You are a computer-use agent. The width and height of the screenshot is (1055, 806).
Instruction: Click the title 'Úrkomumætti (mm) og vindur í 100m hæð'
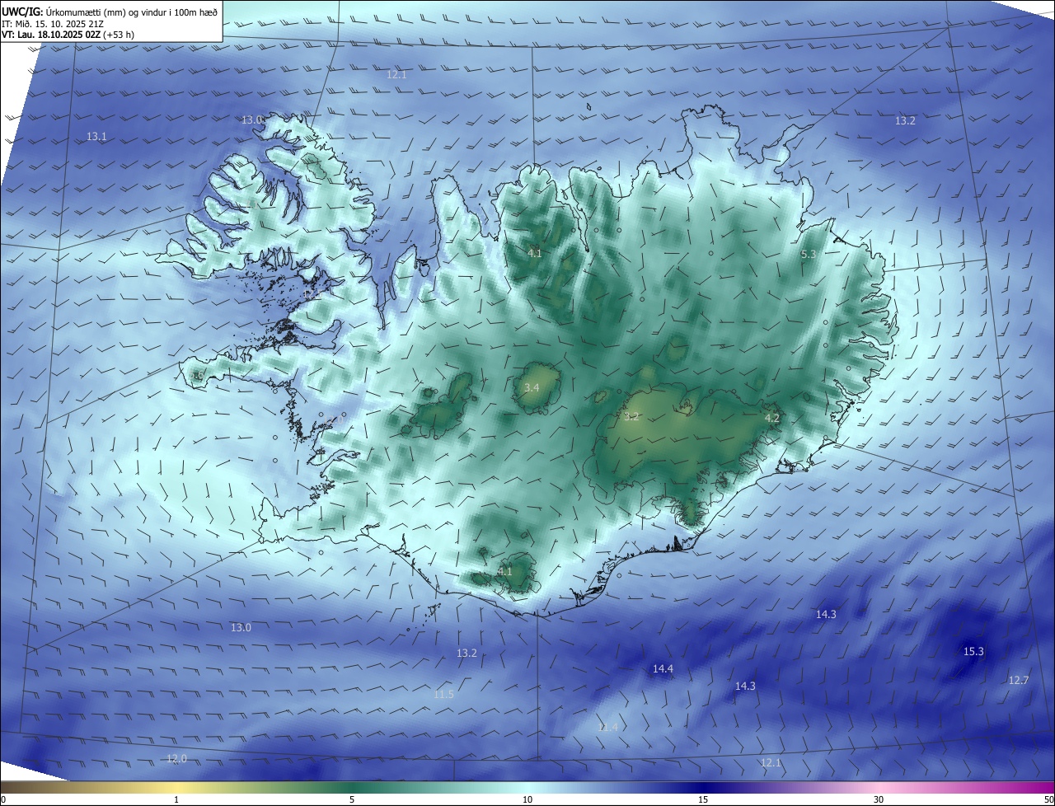pos(132,12)
